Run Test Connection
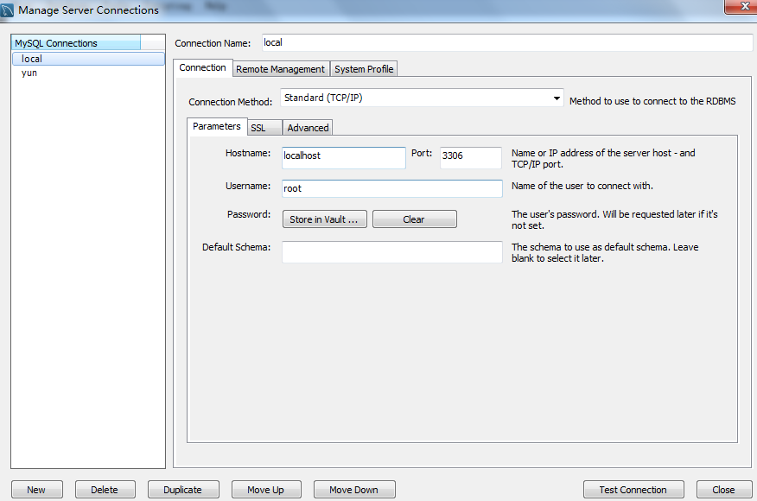The image size is (757, 501). pyautogui.click(x=633, y=490)
